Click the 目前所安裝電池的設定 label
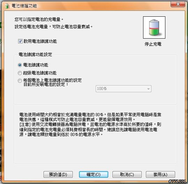The height and width of the screenshot is (184, 188). click(46, 85)
